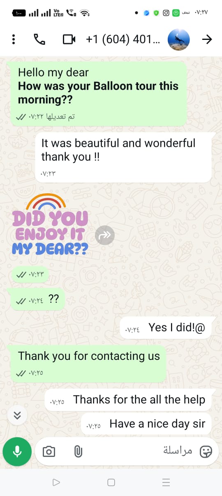Start a voice call with the contact
Image resolution: width=222 pixels, height=496 pixels.
[x=39, y=39]
